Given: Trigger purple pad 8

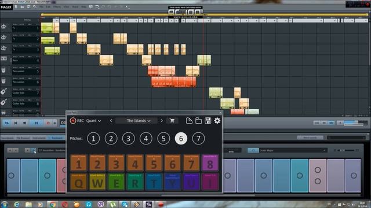Looking at the screenshot, I should pyautogui.click(x=210, y=163).
